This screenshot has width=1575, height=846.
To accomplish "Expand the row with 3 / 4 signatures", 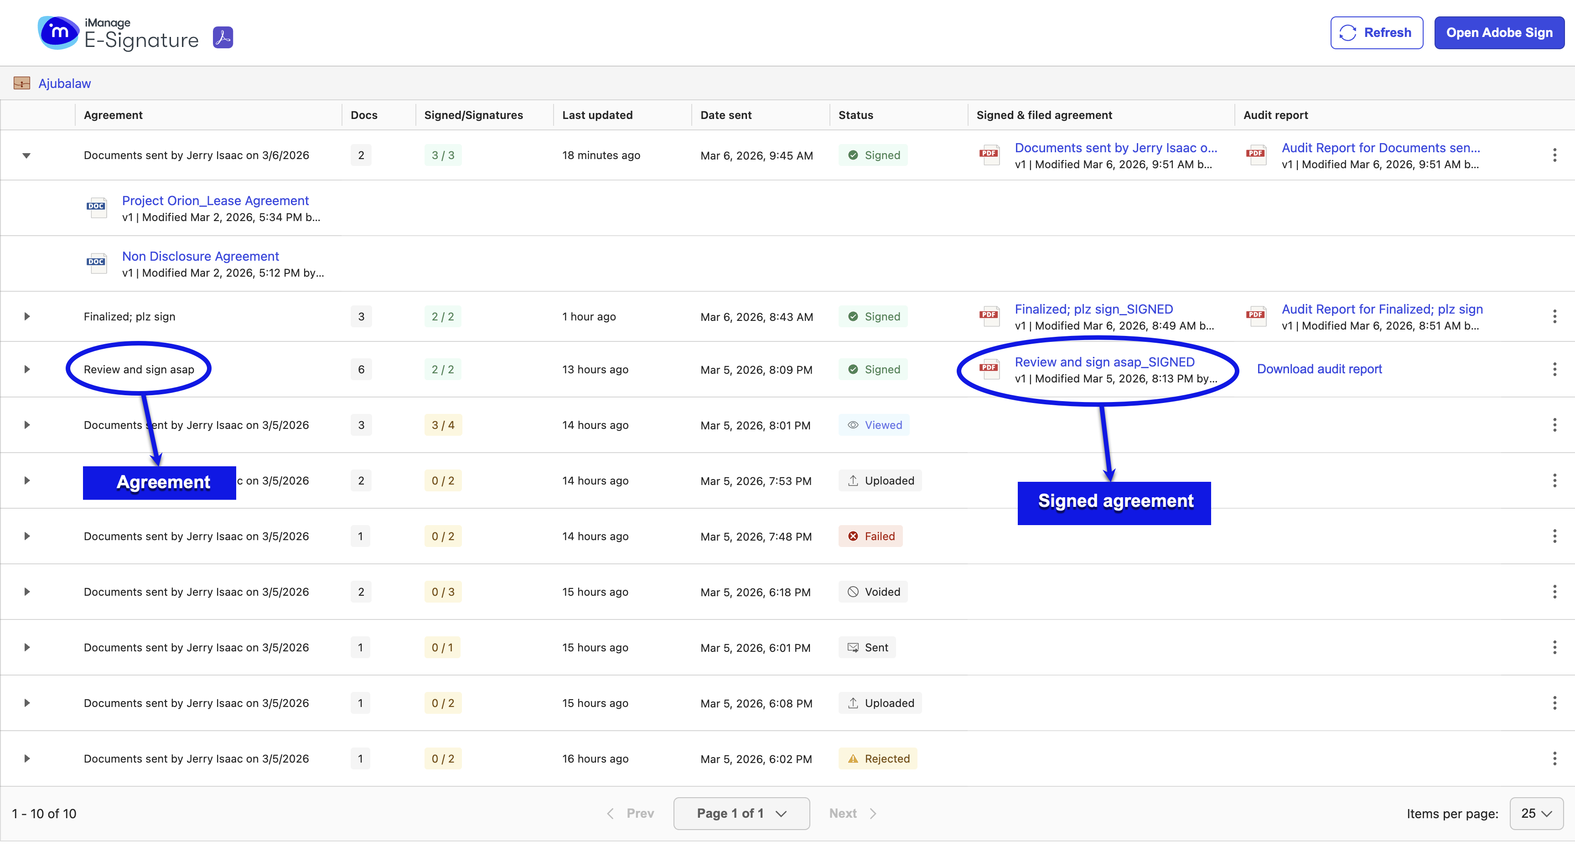I will point(26,425).
